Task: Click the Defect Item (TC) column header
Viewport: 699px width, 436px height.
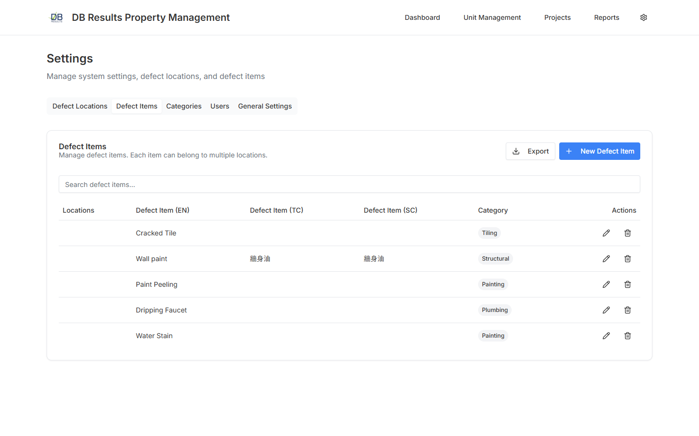Action: point(277,210)
